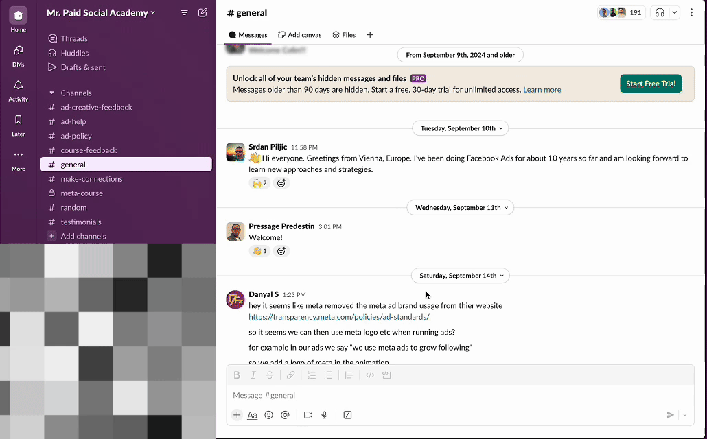Create a bulleted list in composer
This screenshot has width=707, height=439.
(328, 375)
